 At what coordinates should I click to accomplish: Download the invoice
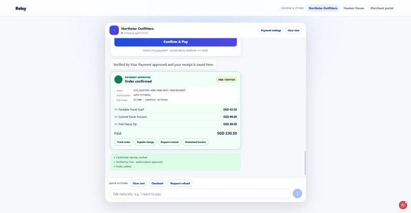(195, 142)
